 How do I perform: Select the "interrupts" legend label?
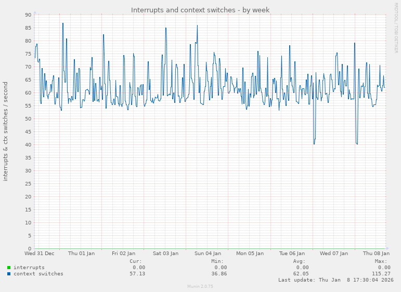pos(29,268)
